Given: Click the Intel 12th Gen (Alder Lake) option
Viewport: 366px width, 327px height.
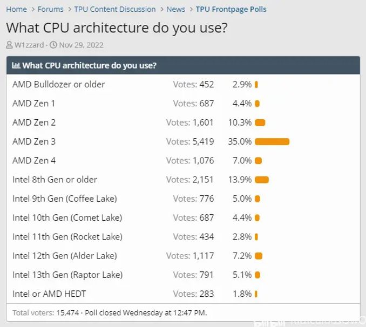Looking at the screenshot, I should (x=65, y=256).
